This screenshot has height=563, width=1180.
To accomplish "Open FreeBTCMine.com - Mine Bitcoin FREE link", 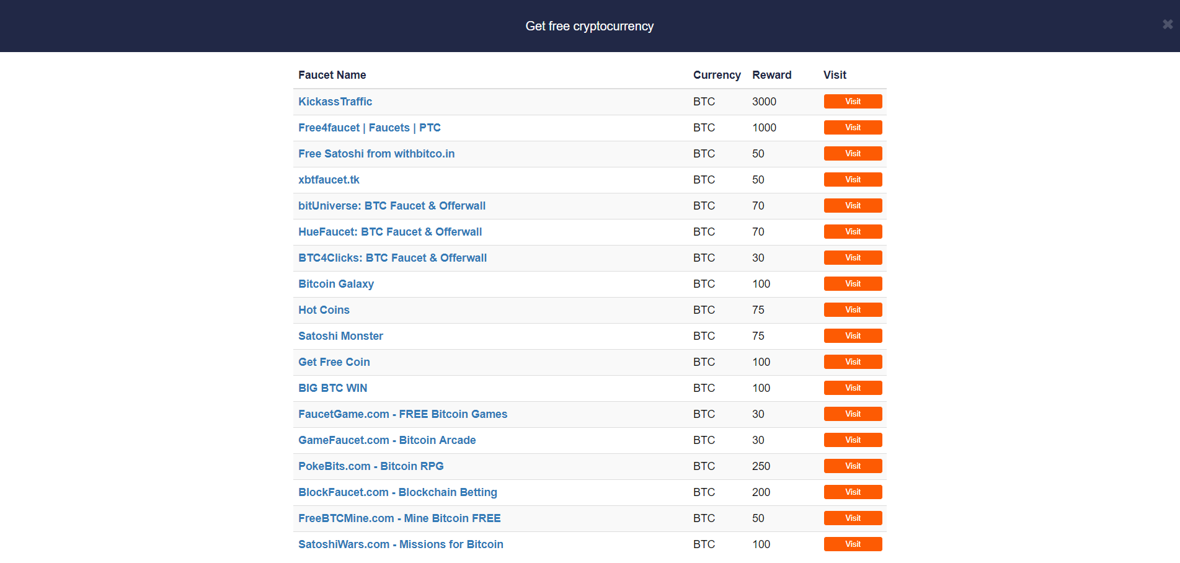I will (x=399, y=518).
